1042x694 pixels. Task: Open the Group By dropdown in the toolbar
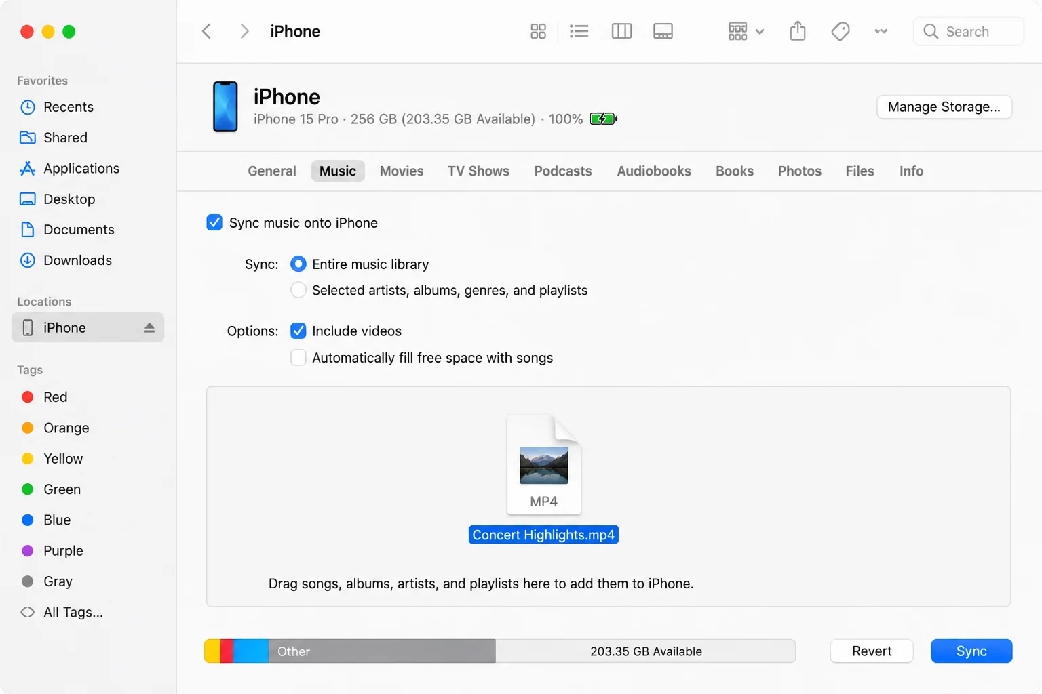coord(746,31)
